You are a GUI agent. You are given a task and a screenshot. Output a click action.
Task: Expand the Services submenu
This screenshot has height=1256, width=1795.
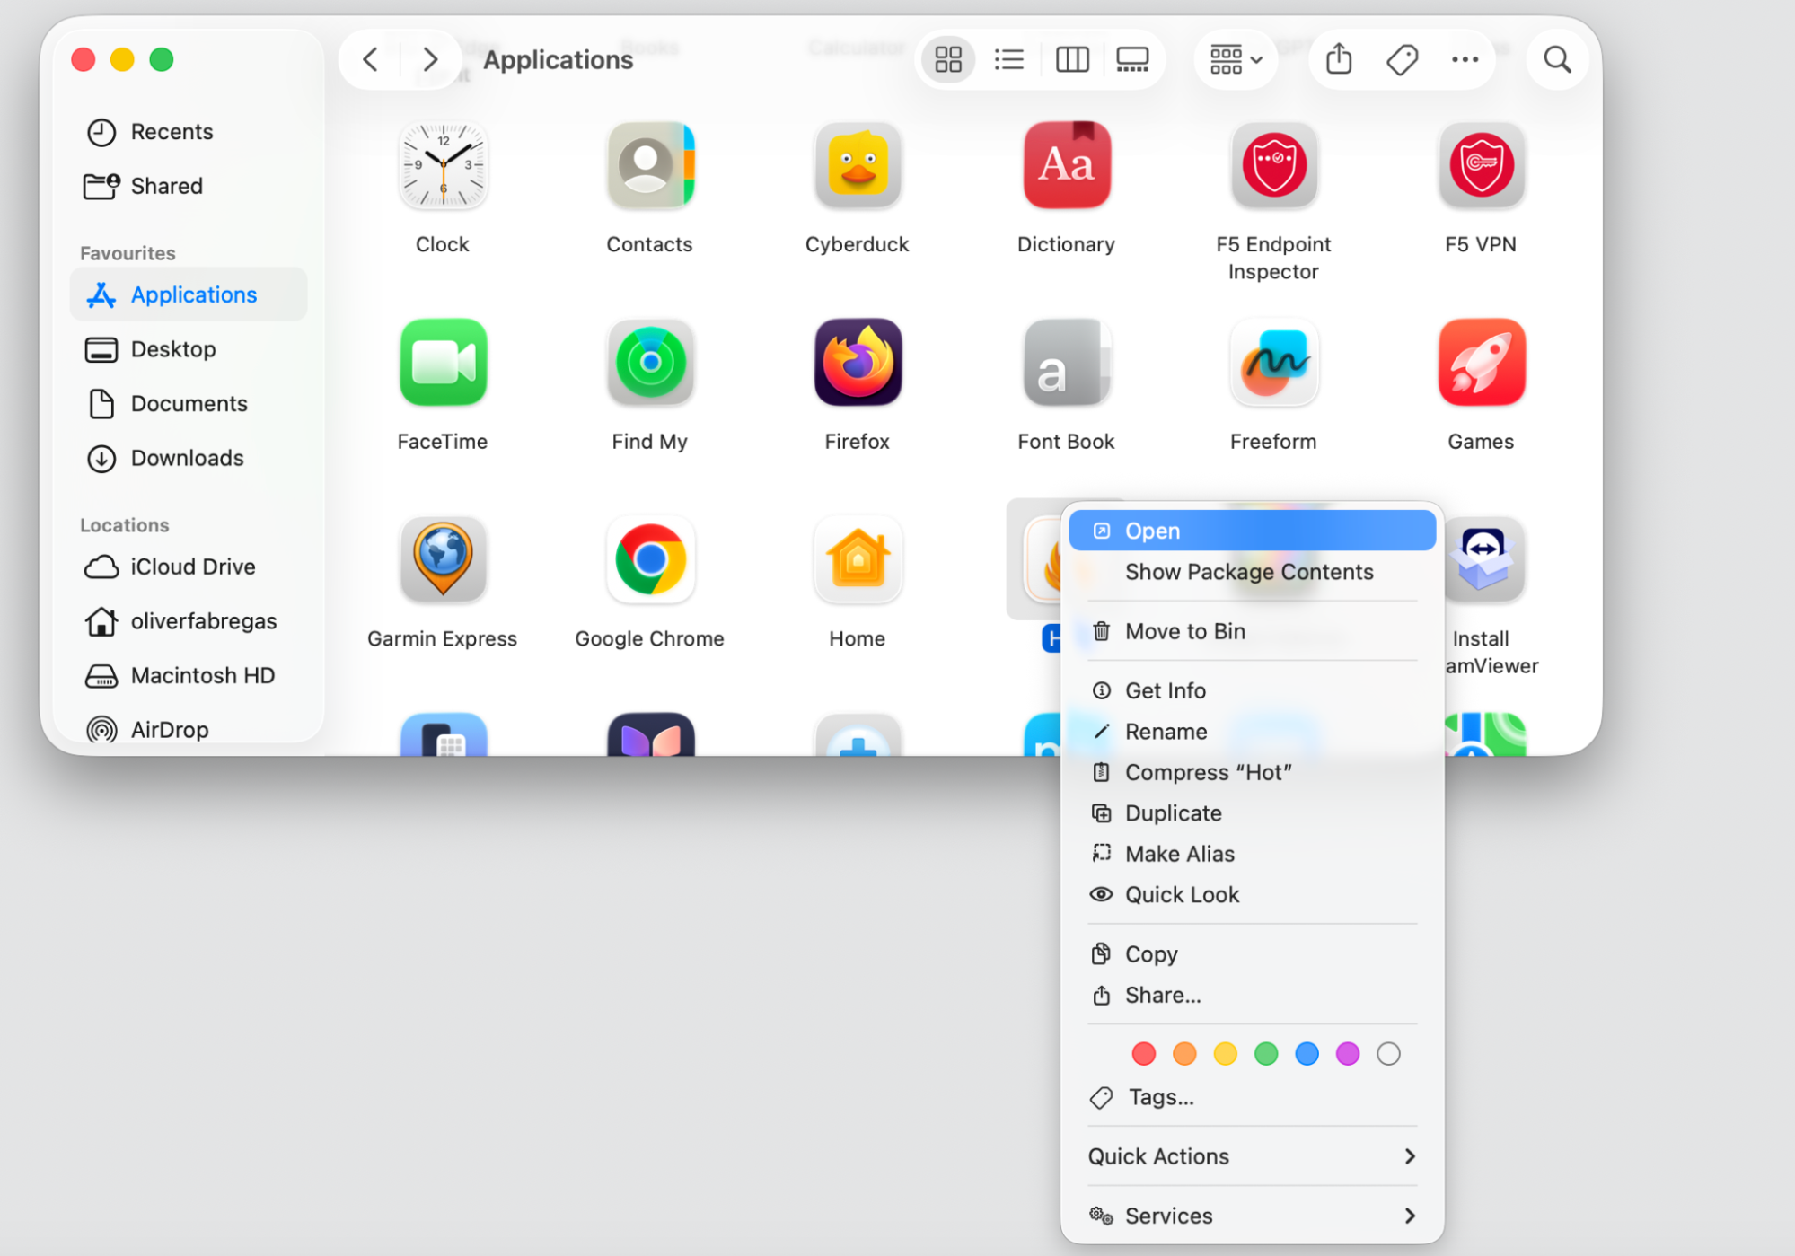1252,1216
